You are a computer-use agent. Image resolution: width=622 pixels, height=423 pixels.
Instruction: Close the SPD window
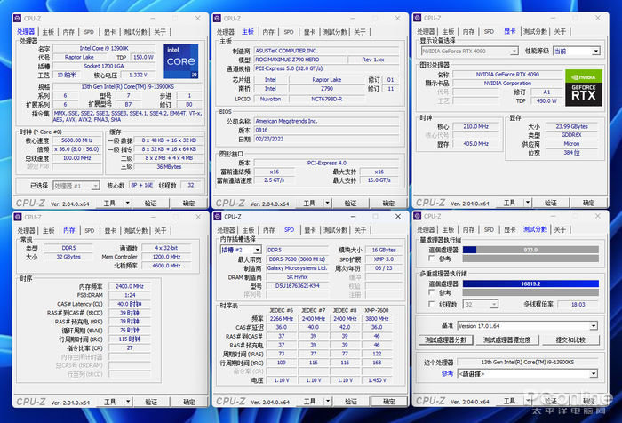pyautogui.click(x=398, y=216)
